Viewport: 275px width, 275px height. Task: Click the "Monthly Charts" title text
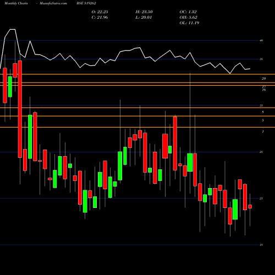[16, 3]
